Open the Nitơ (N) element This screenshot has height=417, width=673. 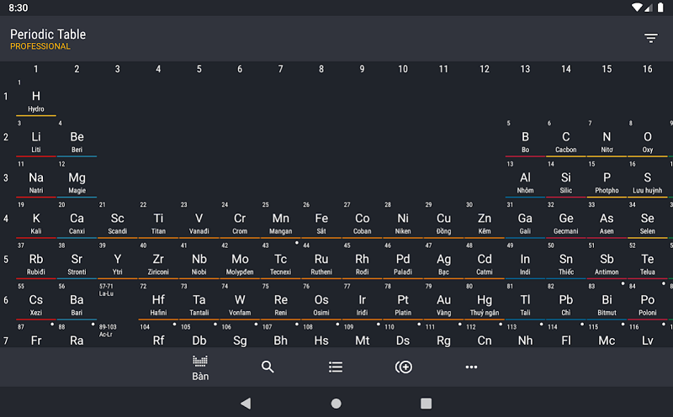tap(607, 138)
